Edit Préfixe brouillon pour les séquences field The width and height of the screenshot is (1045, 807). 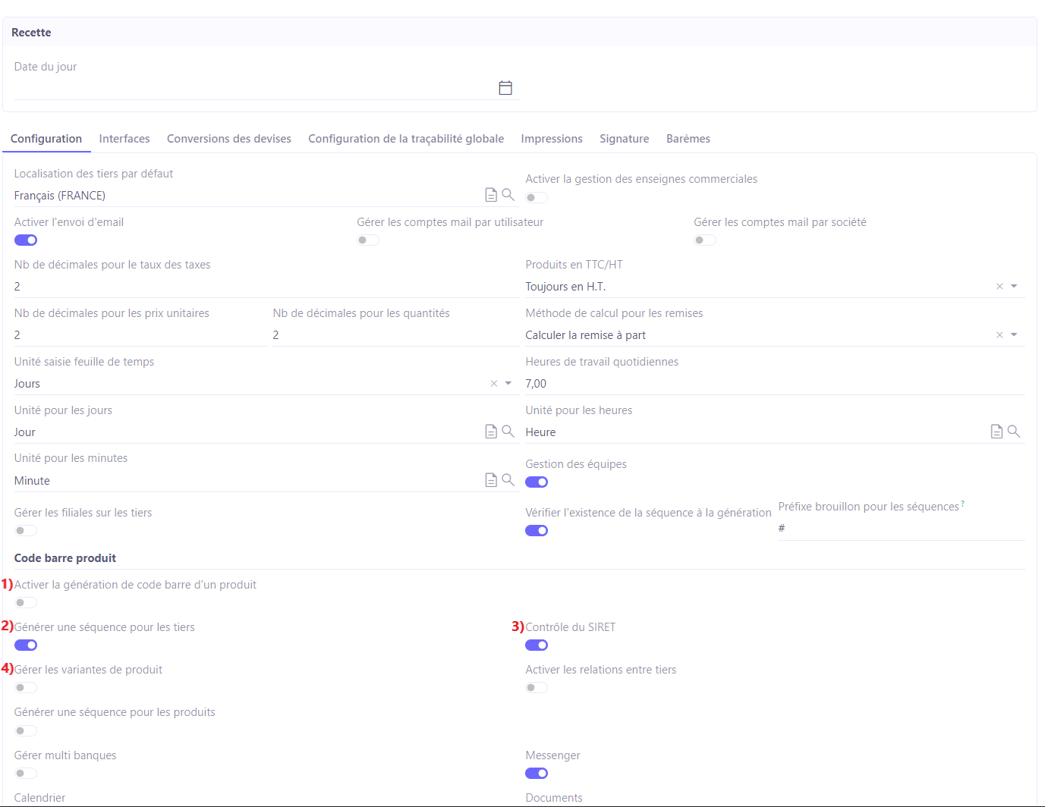pyautogui.click(x=902, y=529)
